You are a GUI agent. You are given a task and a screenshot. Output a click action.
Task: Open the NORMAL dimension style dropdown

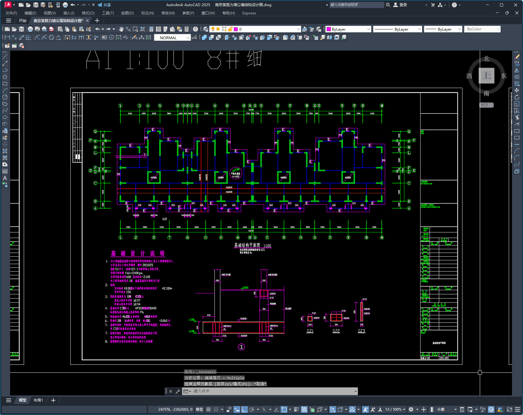[172, 38]
